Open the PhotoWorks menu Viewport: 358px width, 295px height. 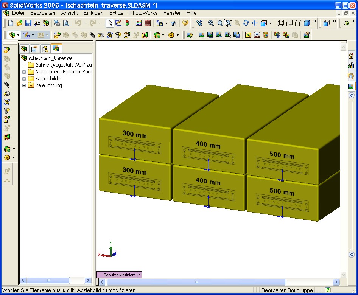[143, 13]
